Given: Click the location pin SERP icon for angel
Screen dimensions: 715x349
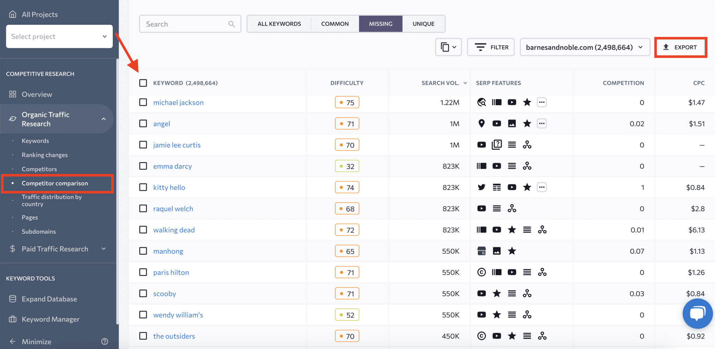Looking at the screenshot, I should point(481,123).
